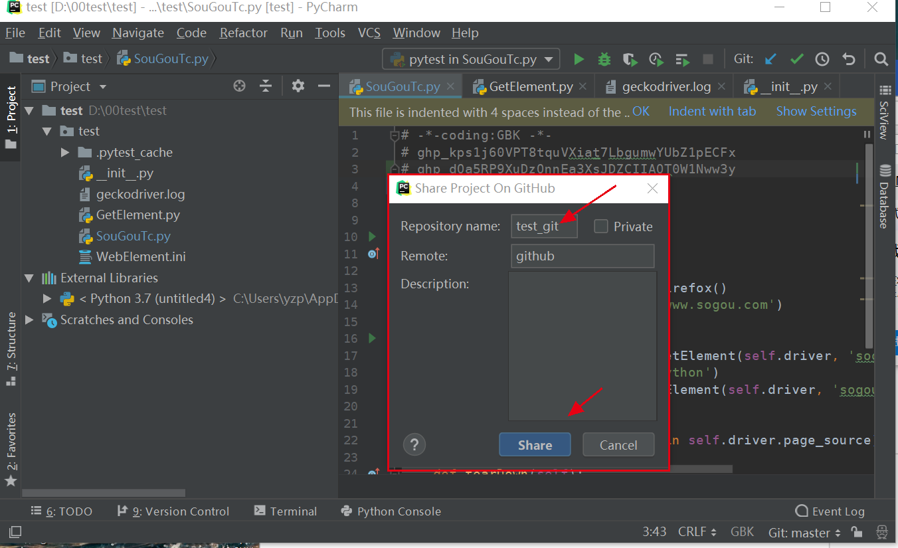The width and height of the screenshot is (898, 548).
Task: Click the Indent with tab link
Action: click(x=712, y=111)
